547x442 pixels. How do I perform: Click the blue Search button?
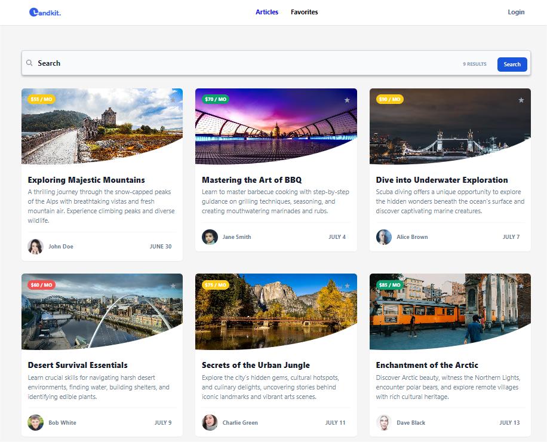pos(512,64)
